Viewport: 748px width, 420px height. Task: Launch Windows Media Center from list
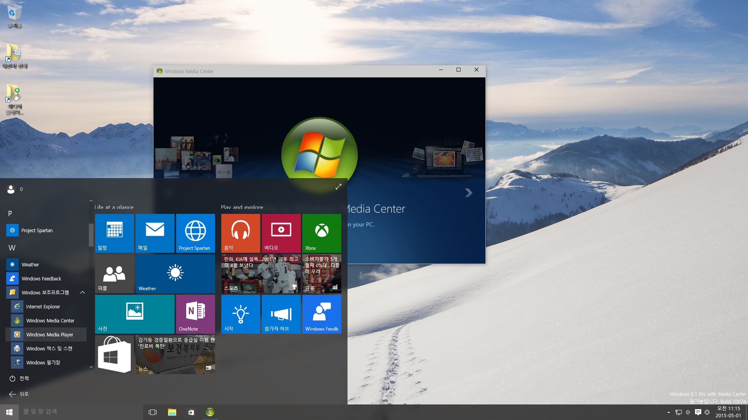(x=46, y=320)
